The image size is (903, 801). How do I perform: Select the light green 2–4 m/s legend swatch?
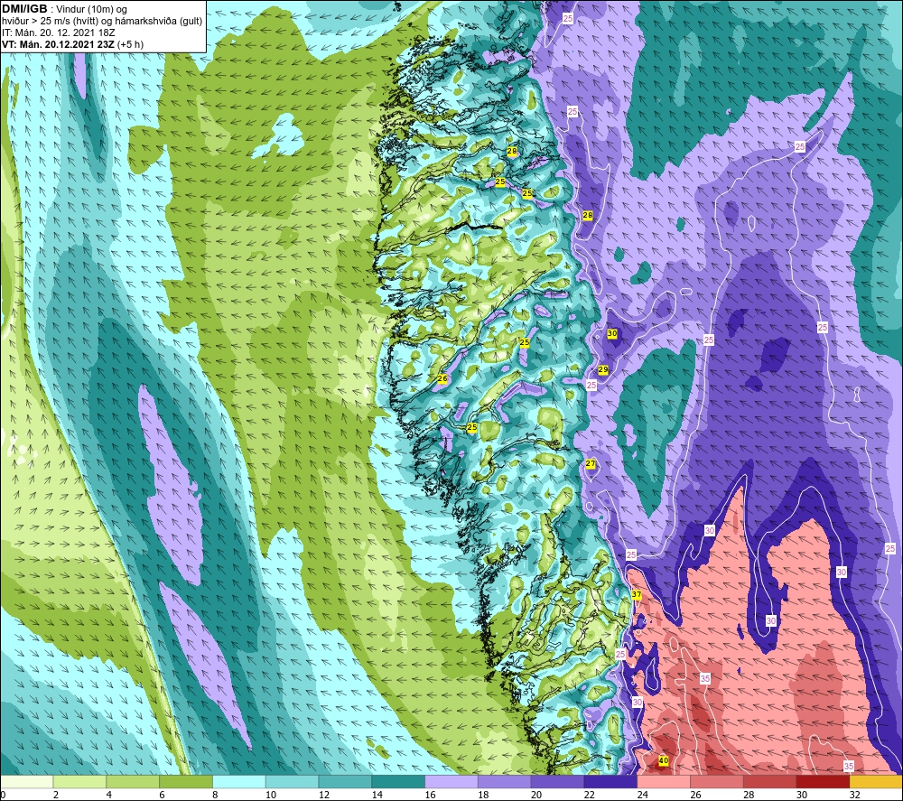click(80, 781)
